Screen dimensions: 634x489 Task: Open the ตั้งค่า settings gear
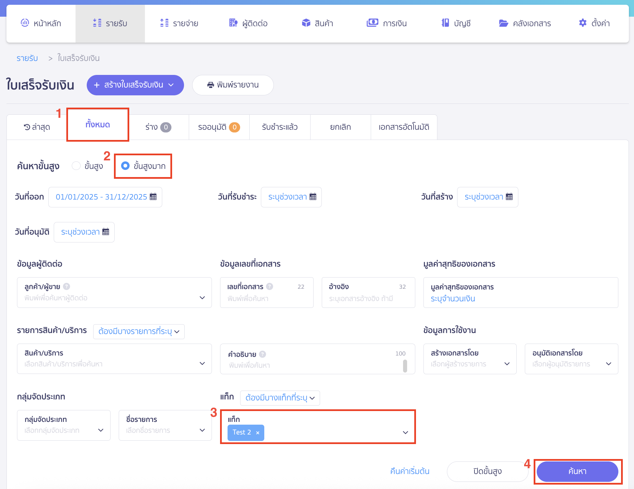pos(594,23)
